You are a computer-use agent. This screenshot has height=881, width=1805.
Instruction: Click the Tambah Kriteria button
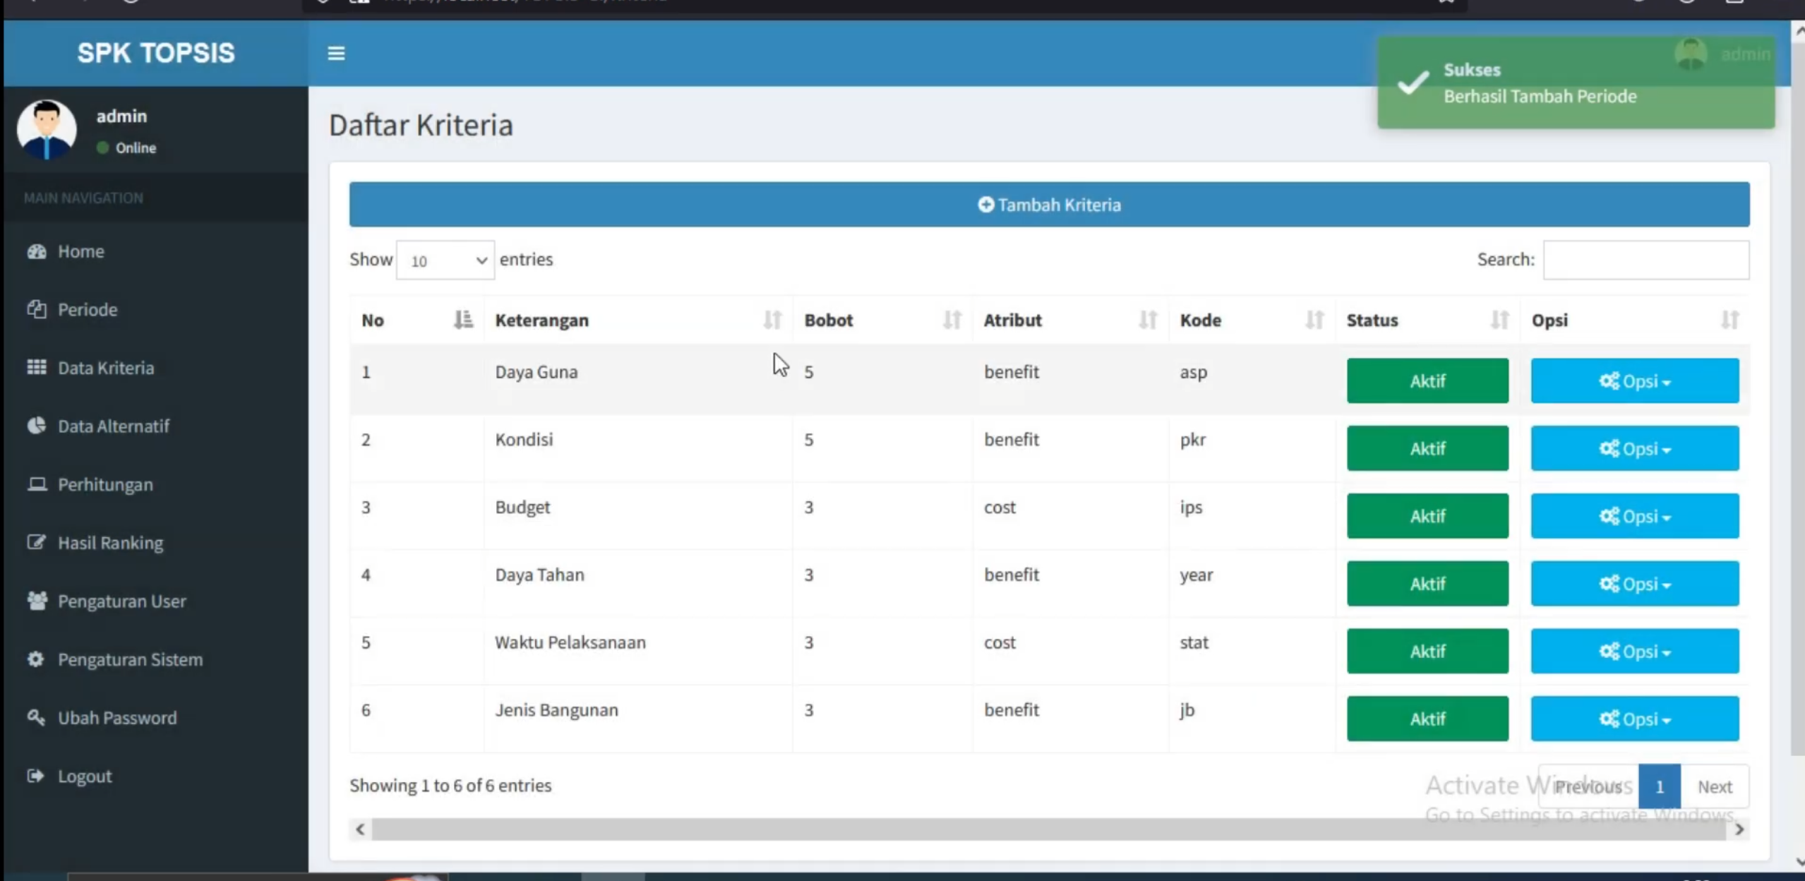coord(1049,205)
